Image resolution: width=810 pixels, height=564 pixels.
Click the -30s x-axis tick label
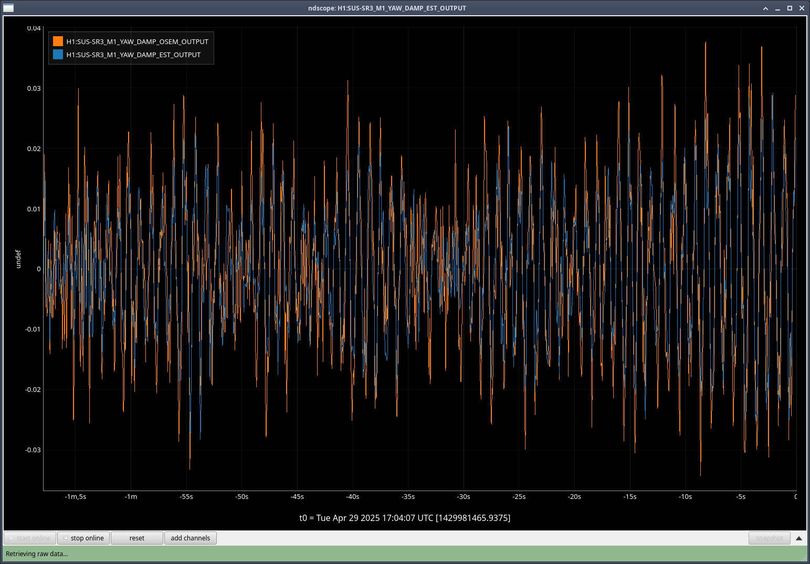coord(464,496)
